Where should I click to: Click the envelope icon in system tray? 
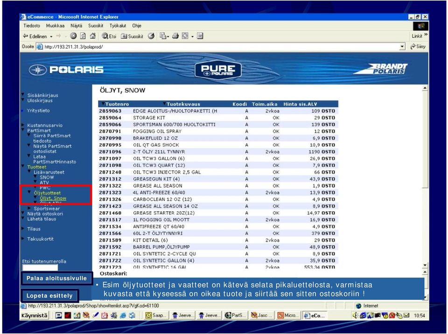[x=406, y=315]
